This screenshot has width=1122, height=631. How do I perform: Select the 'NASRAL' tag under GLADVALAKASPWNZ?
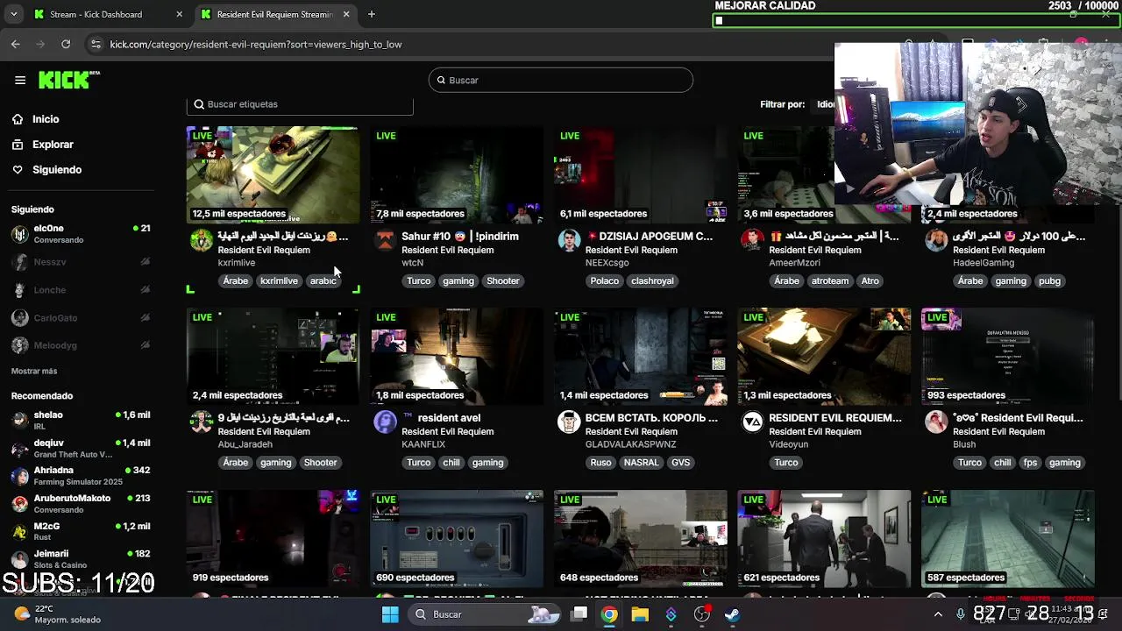click(641, 463)
